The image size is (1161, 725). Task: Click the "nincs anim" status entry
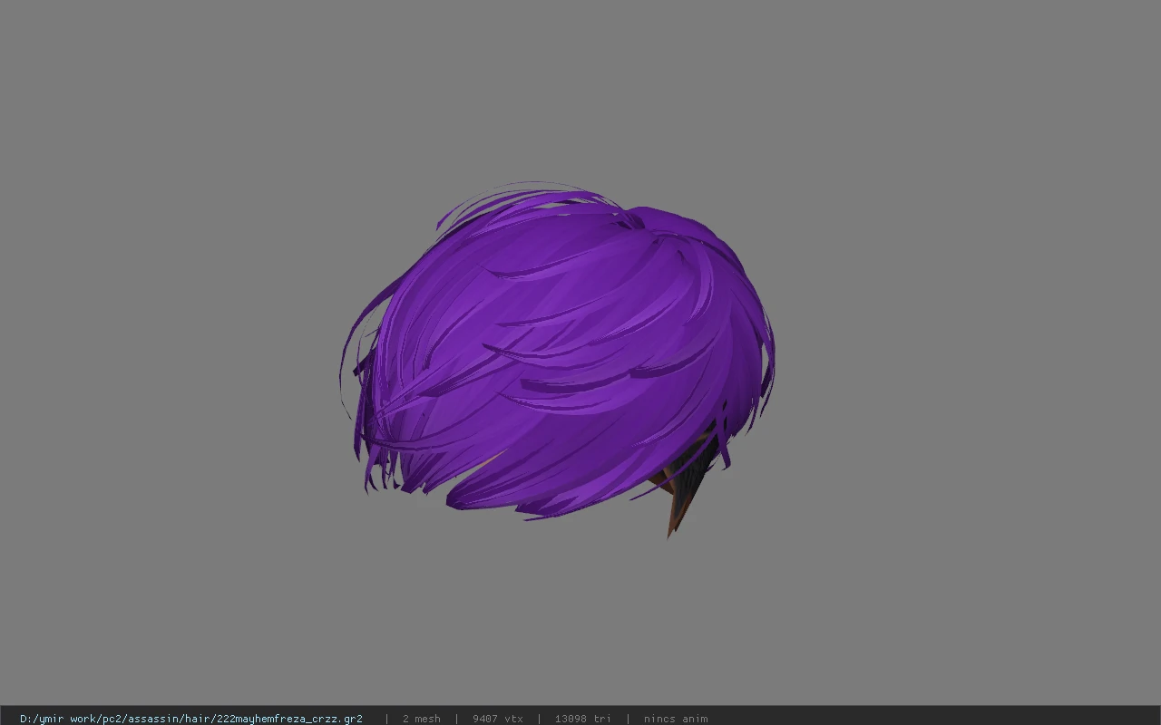[x=676, y=719]
